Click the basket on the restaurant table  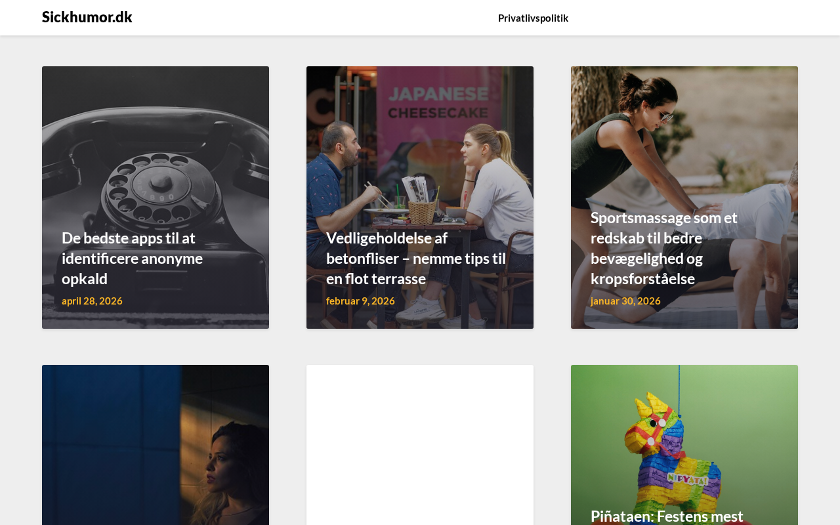point(421,212)
